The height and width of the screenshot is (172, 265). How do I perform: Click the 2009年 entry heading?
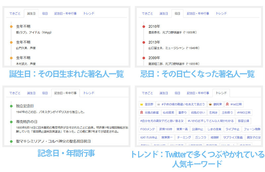154,58
